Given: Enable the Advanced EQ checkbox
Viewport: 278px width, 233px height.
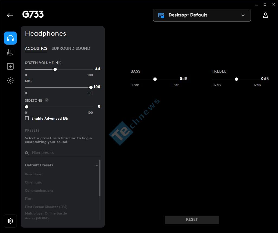Looking at the screenshot, I should 27,118.
